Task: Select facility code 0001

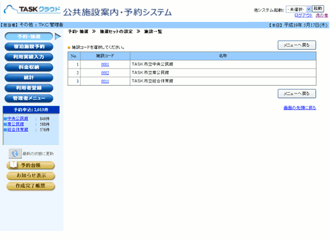Action: tap(105, 65)
